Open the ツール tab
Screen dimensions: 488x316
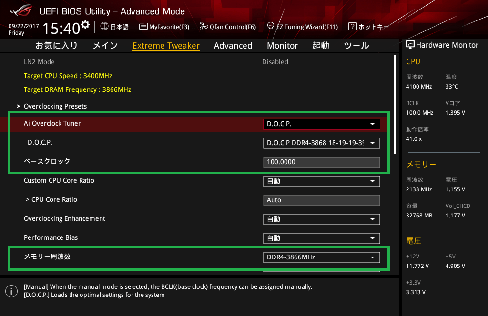pyautogui.click(x=356, y=46)
